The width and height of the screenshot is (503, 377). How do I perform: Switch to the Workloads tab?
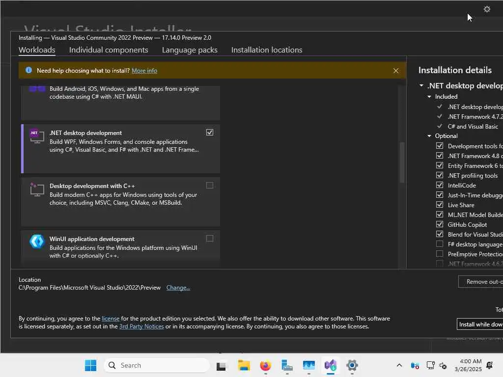coord(37,50)
